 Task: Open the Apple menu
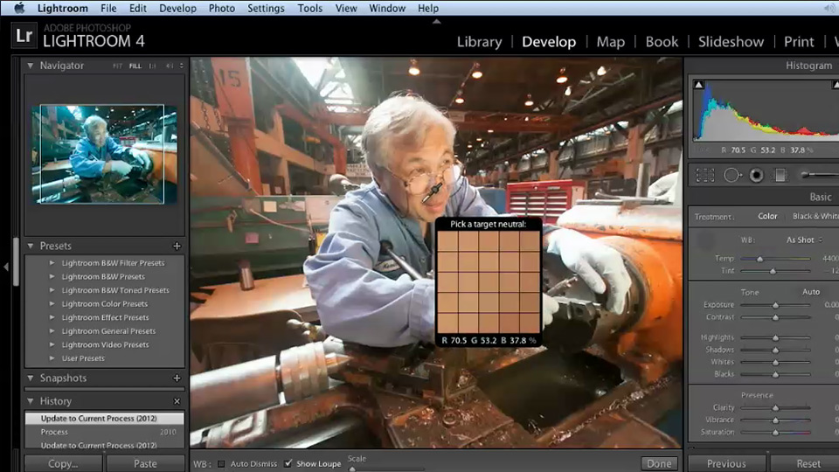pyautogui.click(x=19, y=8)
